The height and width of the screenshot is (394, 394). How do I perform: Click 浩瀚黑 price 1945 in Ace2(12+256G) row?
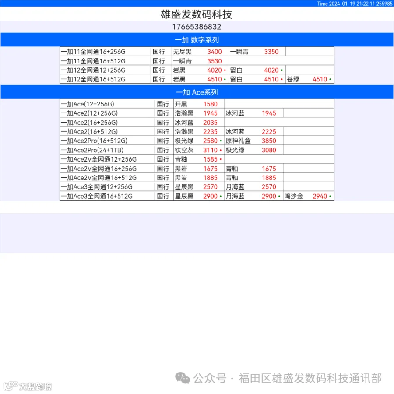[210, 113]
